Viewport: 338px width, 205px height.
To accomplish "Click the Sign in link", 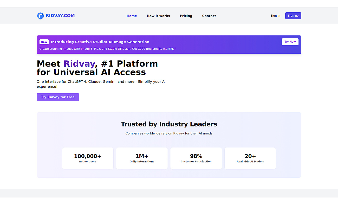I will coord(275,16).
